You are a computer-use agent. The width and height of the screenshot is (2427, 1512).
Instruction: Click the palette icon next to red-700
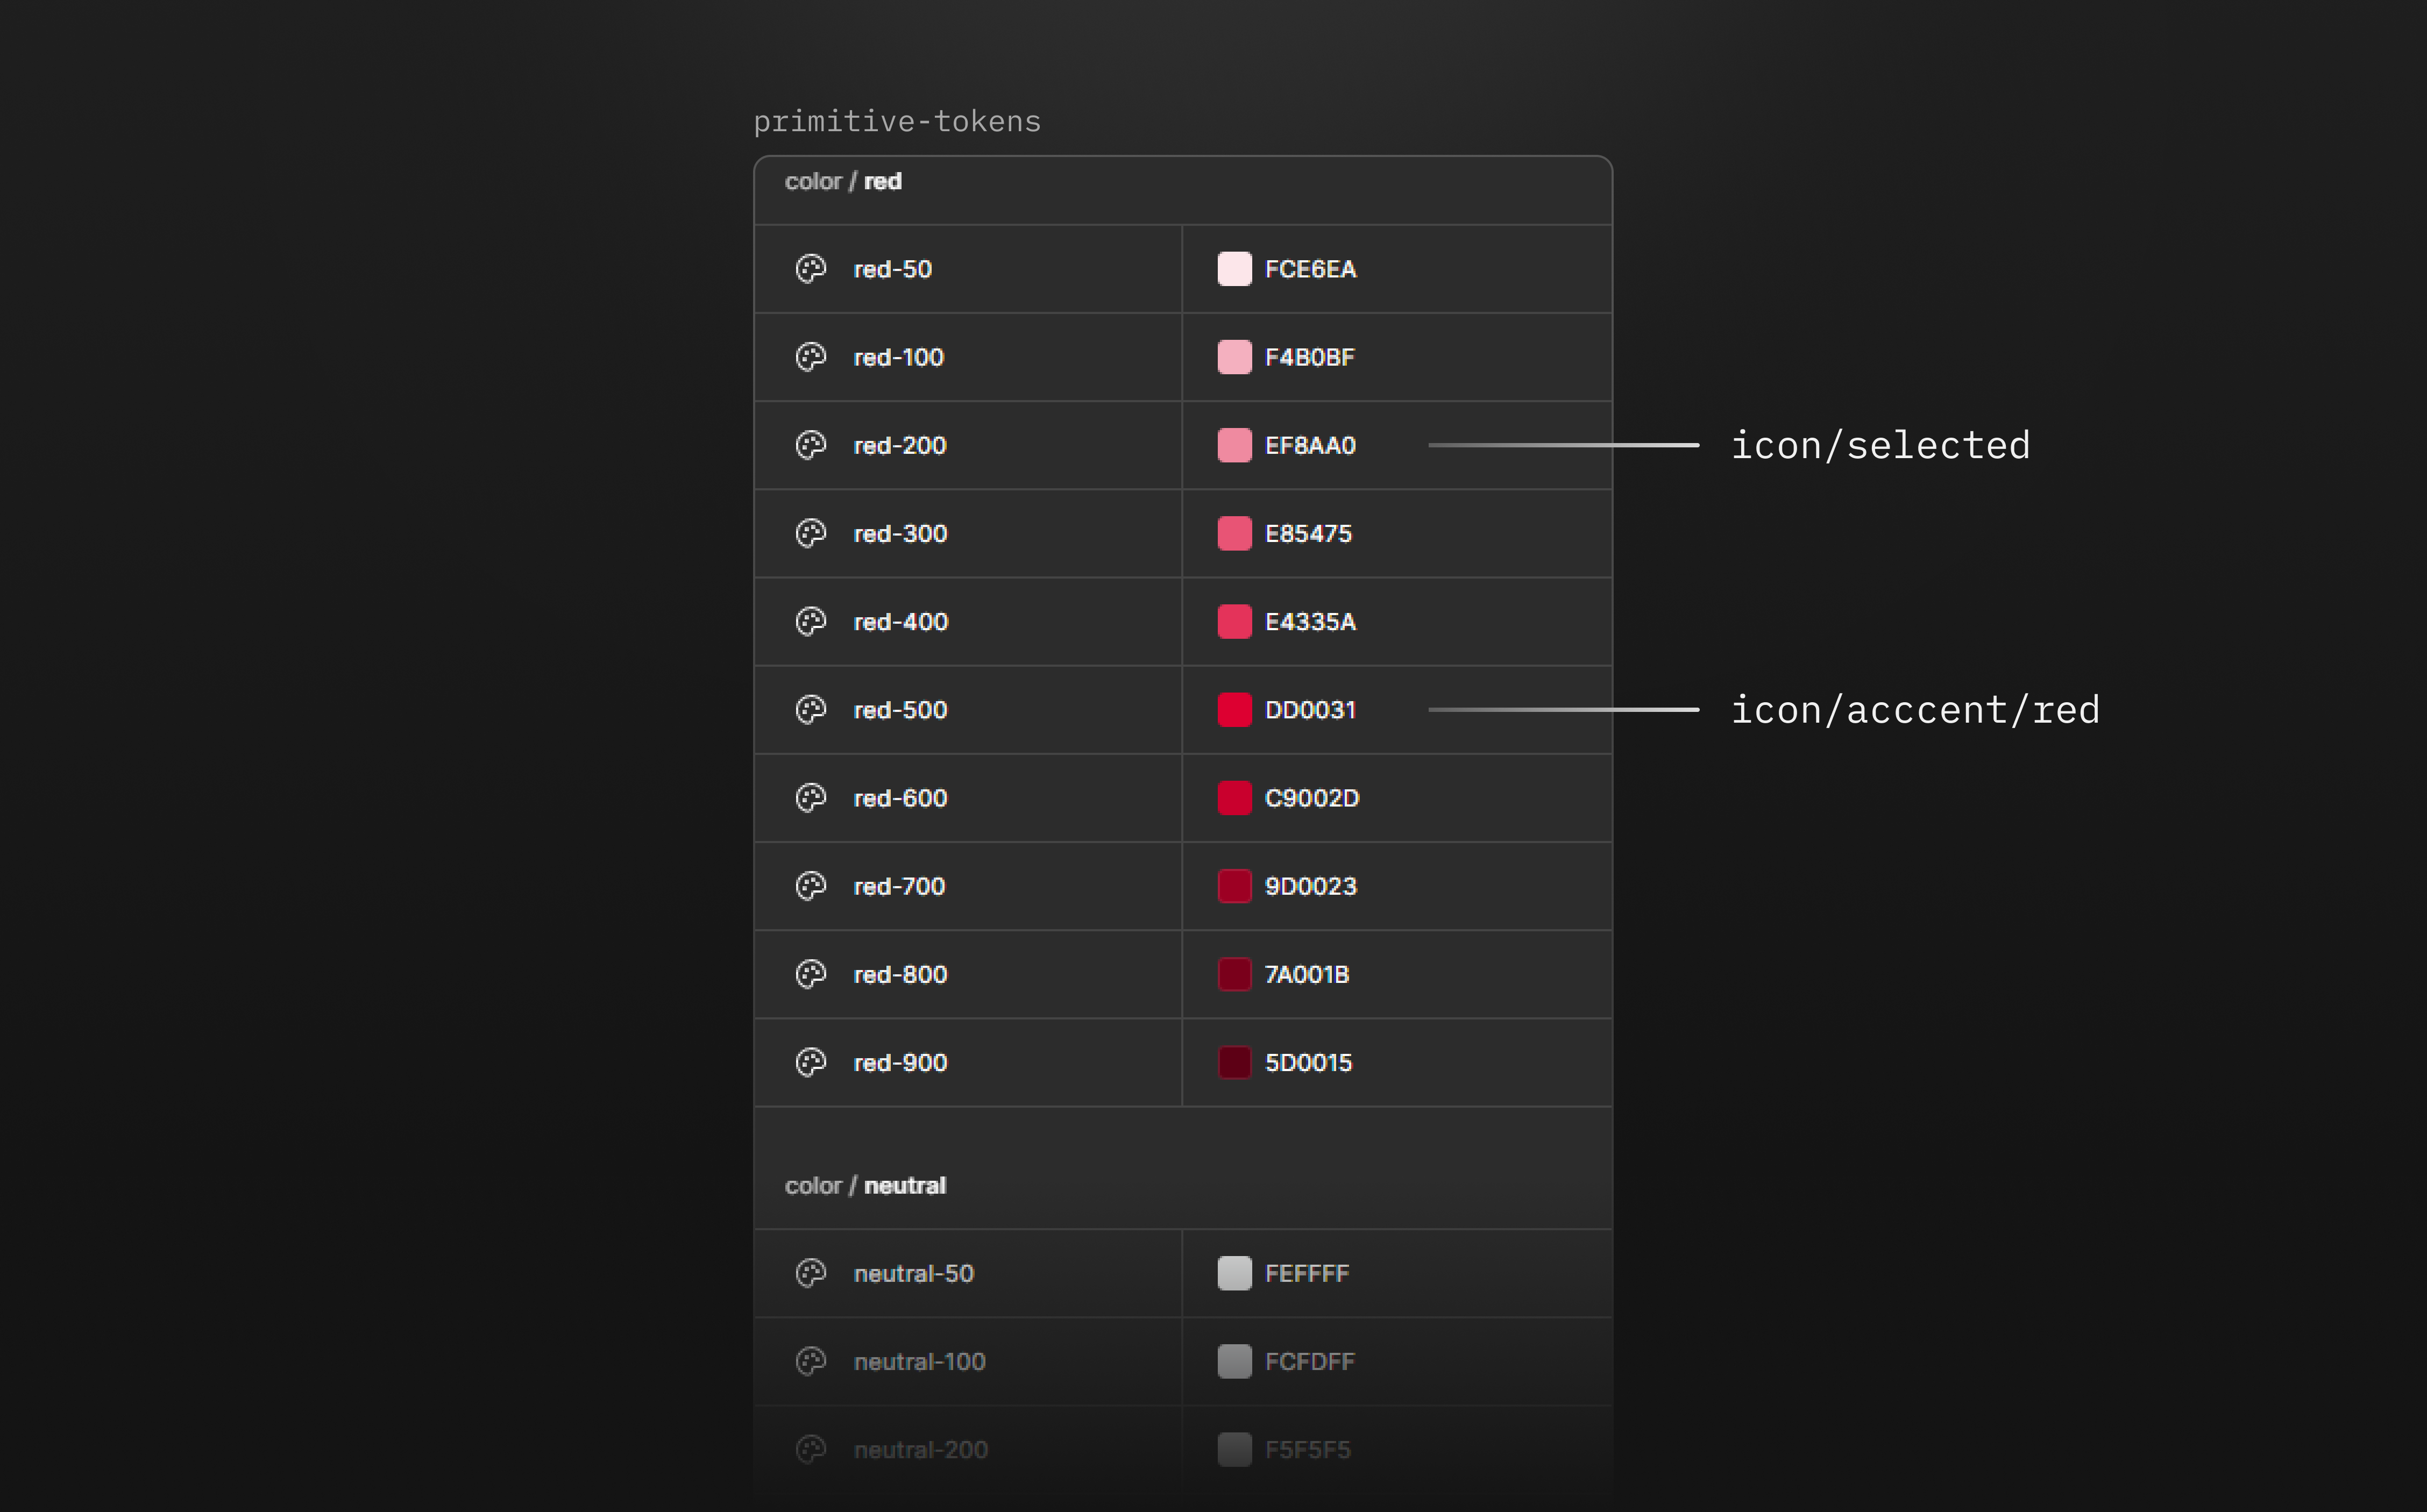[x=810, y=886]
